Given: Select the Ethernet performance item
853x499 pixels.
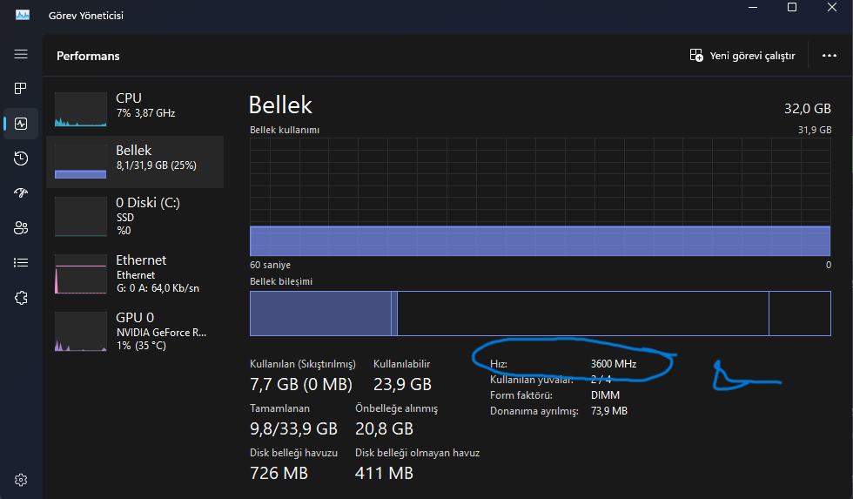Looking at the screenshot, I should point(138,272).
